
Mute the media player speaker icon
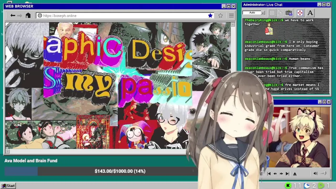(x=315, y=173)
